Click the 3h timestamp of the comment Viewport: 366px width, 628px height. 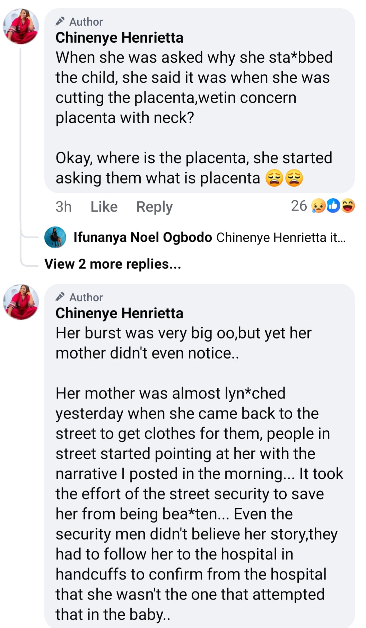(x=63, y=207)
